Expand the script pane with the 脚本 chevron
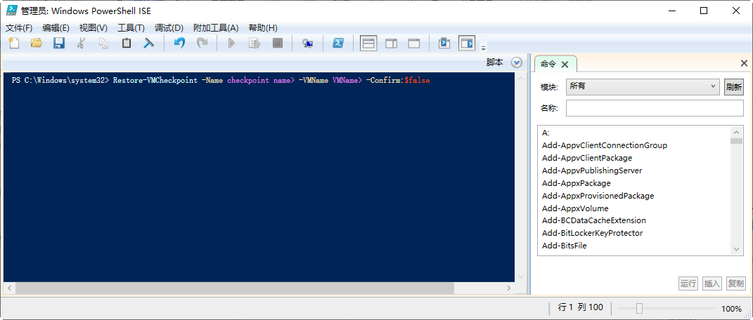Viewport: 753px width, 320px height. 517,62
